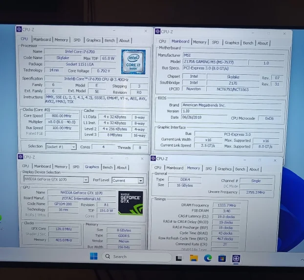Select CPU tab in Mainboard window
The height and width of the screenshot is (280, 304).
coord(162,41)
